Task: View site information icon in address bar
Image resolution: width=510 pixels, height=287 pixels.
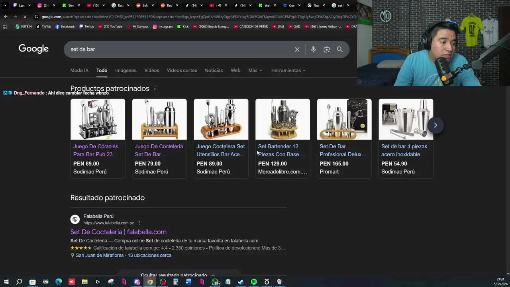Action: 36,17
